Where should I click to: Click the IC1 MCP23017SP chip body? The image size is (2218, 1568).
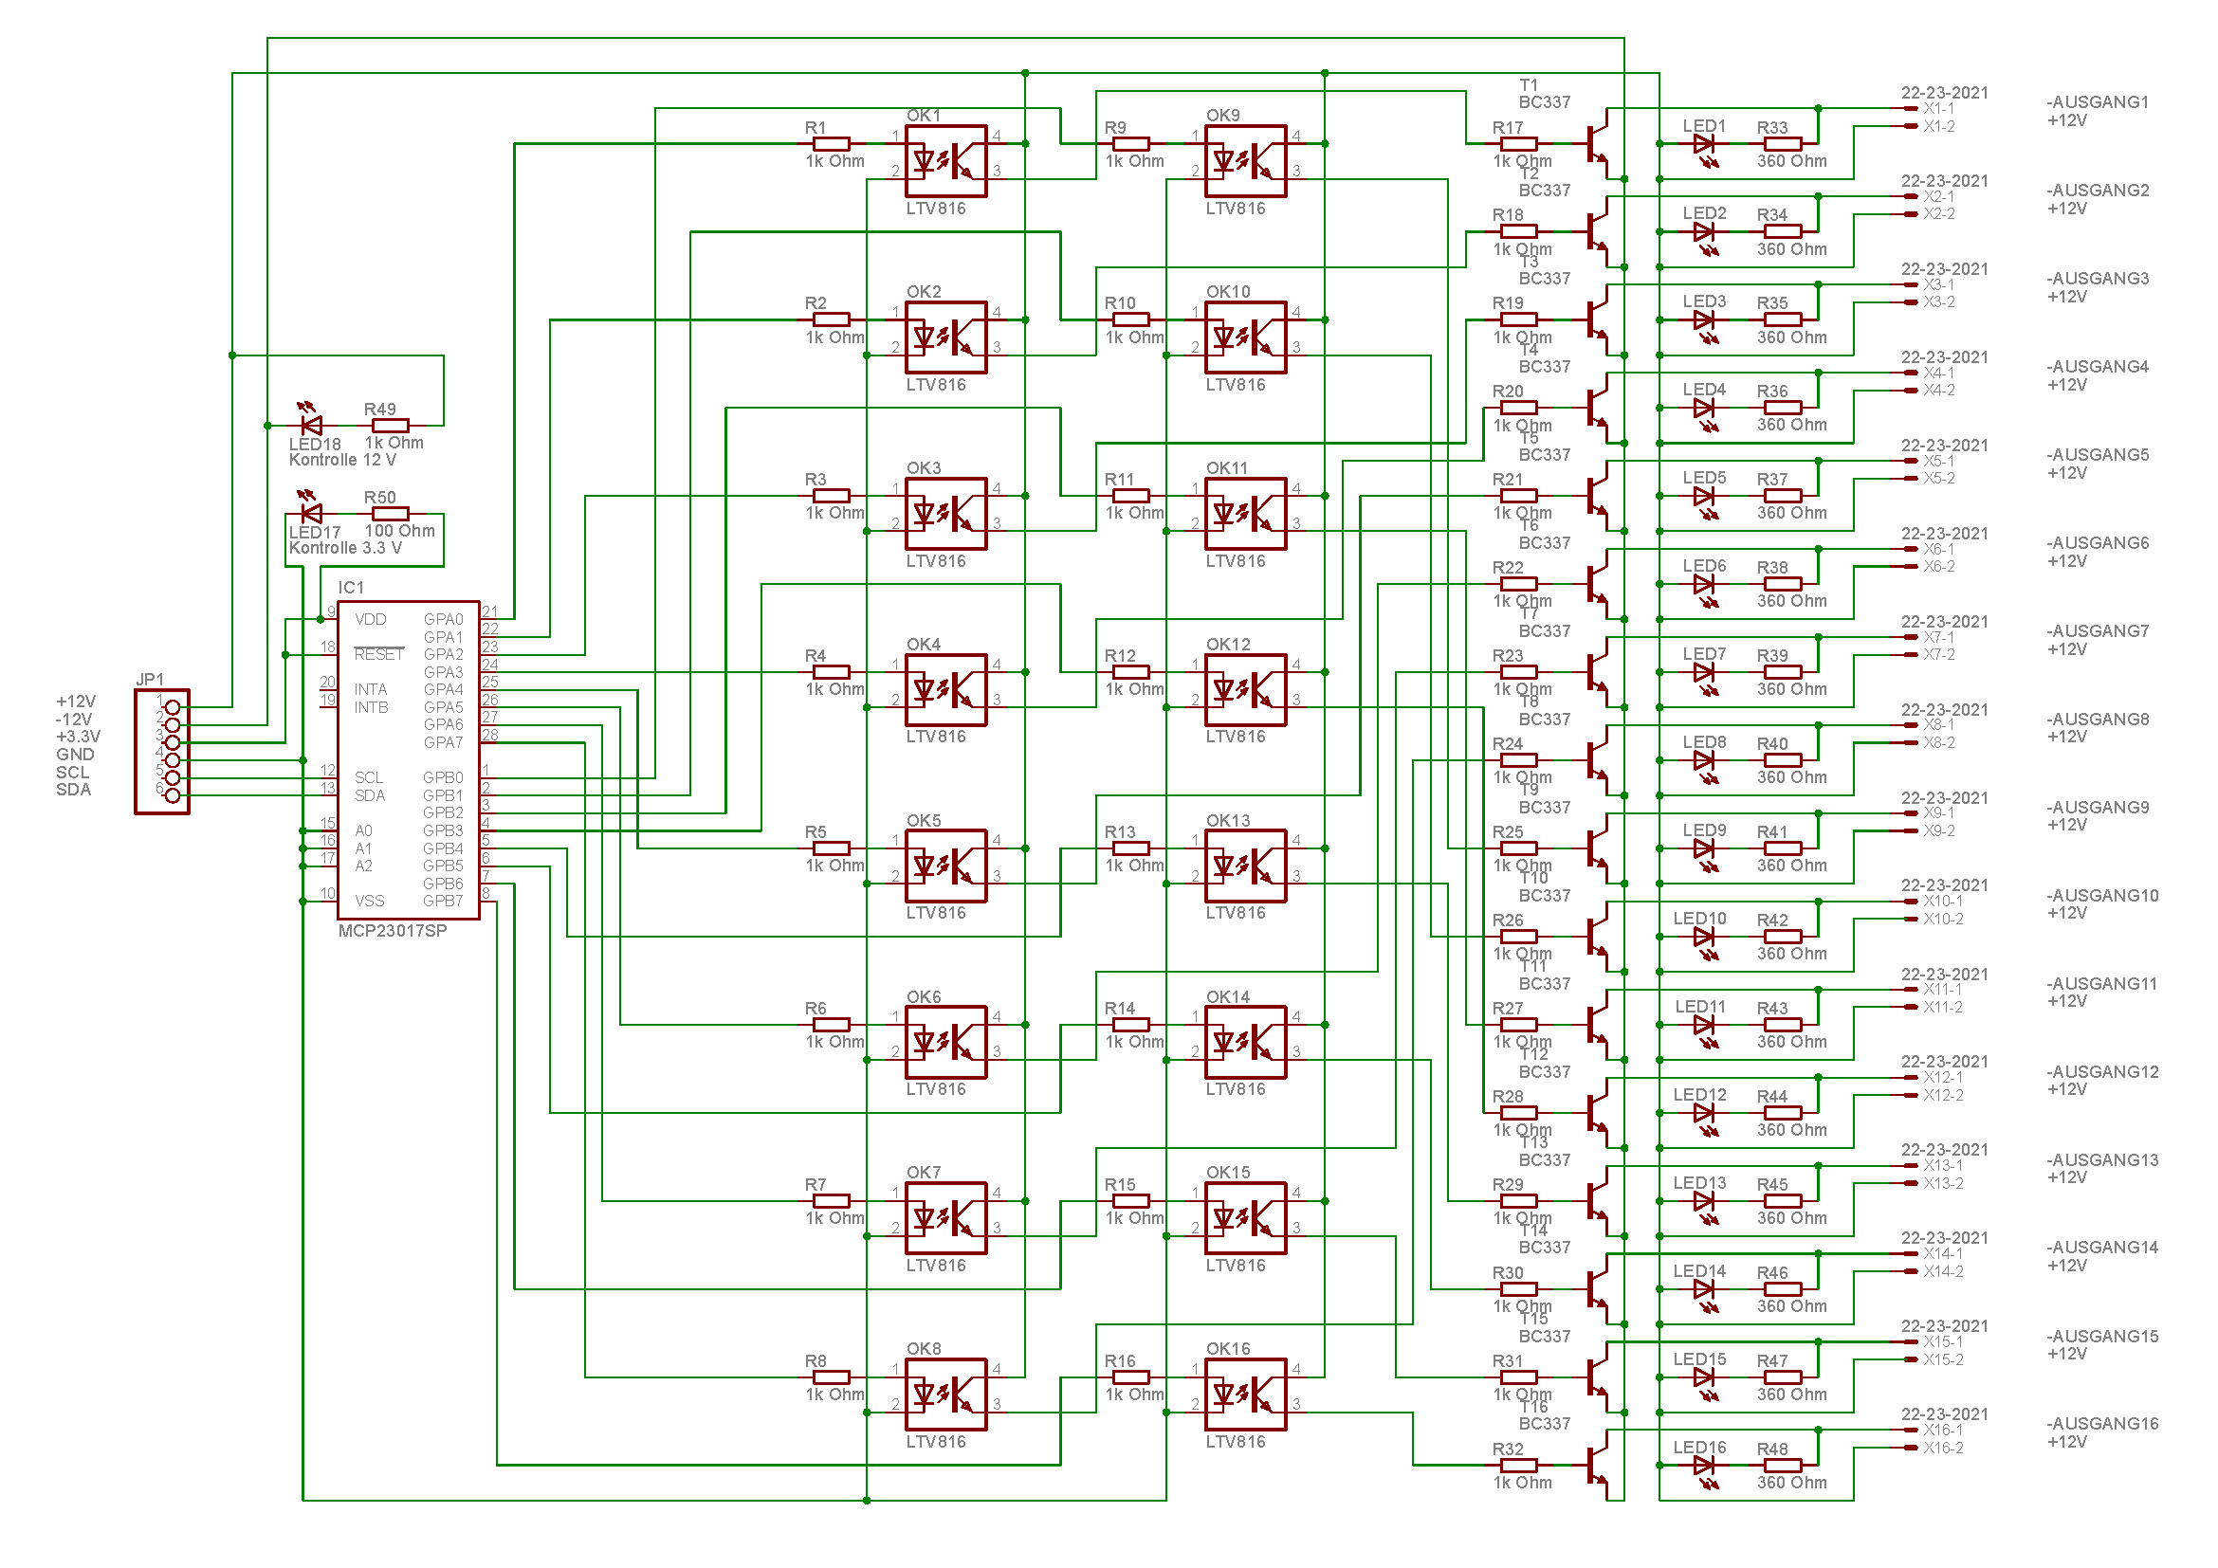click(408, 760)
